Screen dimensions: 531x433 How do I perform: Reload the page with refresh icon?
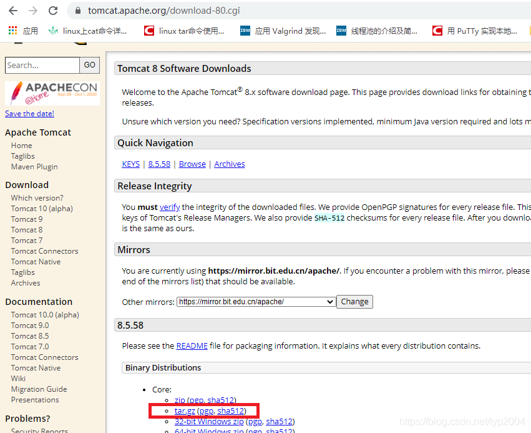point(53,11)
